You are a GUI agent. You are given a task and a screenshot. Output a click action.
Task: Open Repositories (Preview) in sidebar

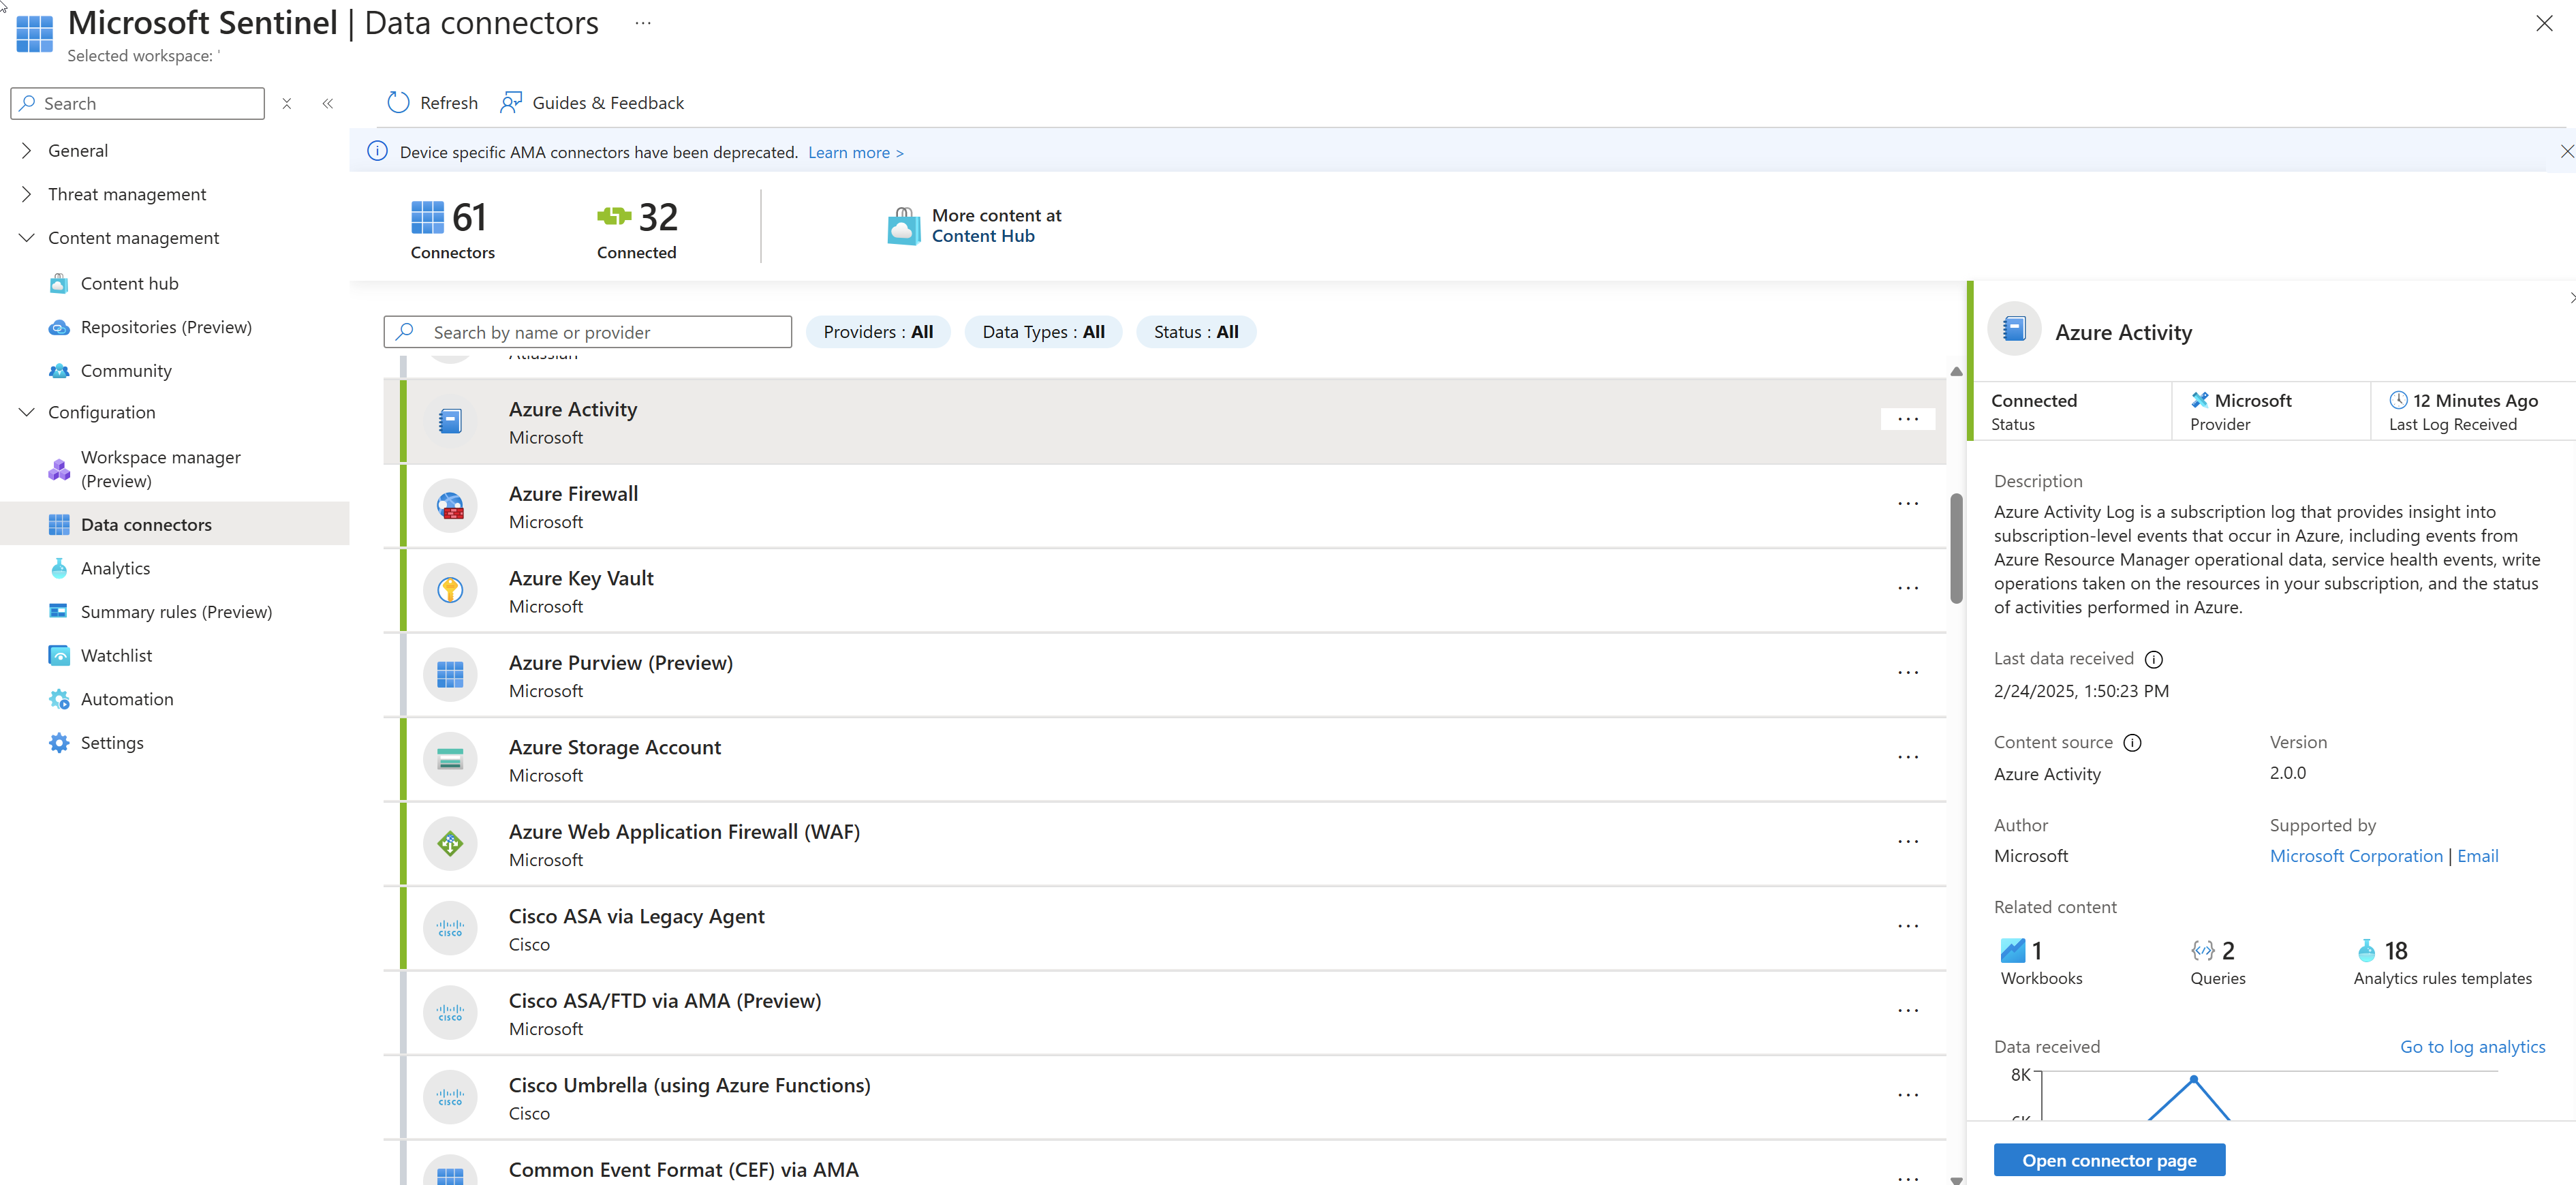click(166, 327)
